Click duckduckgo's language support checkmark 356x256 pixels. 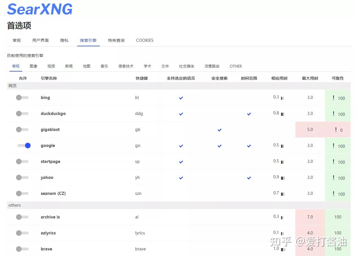tap(181, 114)
